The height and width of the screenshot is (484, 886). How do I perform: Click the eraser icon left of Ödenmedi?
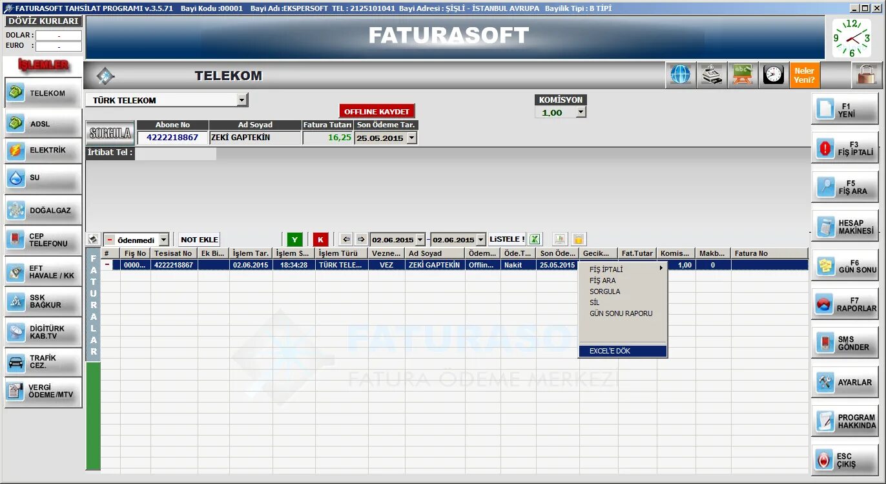pos(93,239)
